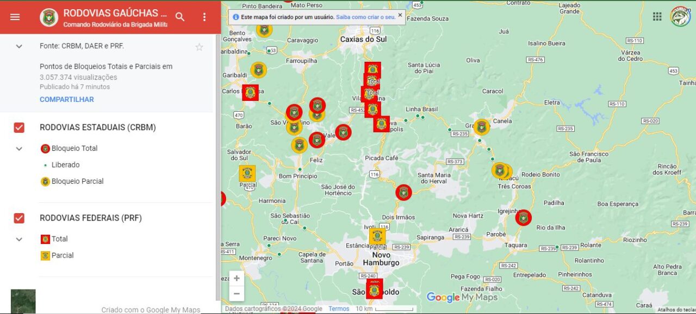696x314 pixels.
Task: Open the hamburger menu in the red header
Action: (15, 17)
